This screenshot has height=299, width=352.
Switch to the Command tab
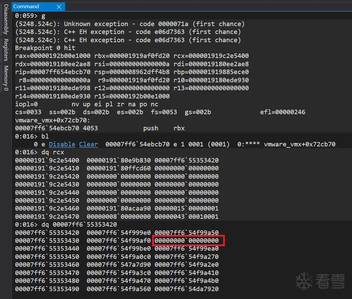pos(26,6)
